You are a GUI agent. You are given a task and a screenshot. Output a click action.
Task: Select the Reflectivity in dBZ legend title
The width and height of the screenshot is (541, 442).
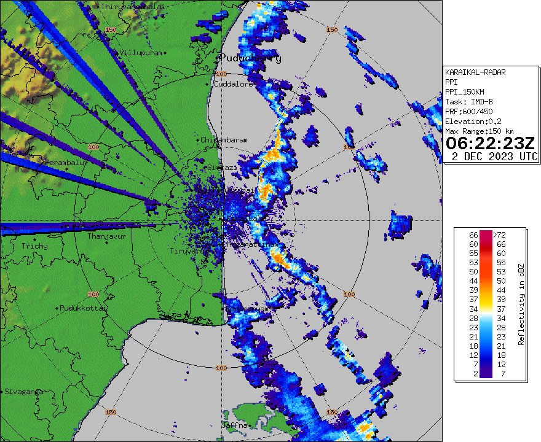[521, 304]
